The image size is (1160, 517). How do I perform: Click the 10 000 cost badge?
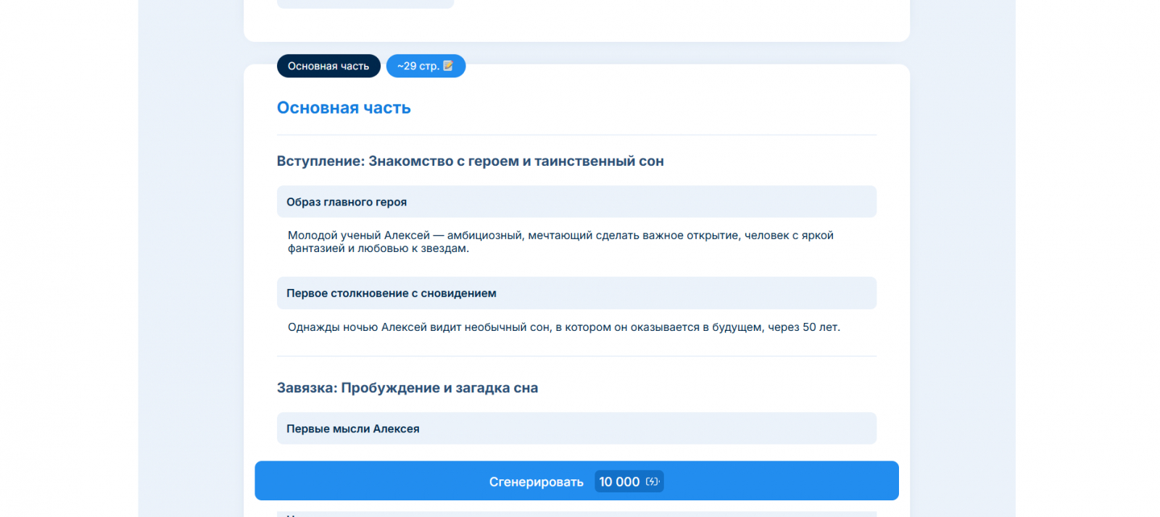click(x=619, y=482)
